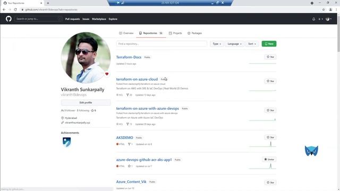The width and height of the screenshot is (340, 191).
Task: Open the vikranthsunkarpally.xyz website link
Action: [77, 123]
